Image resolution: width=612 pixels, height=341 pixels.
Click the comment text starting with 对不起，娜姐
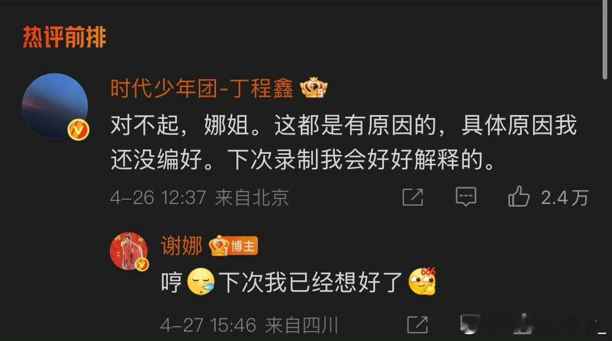pyautogui.click(x=344, y=142)
